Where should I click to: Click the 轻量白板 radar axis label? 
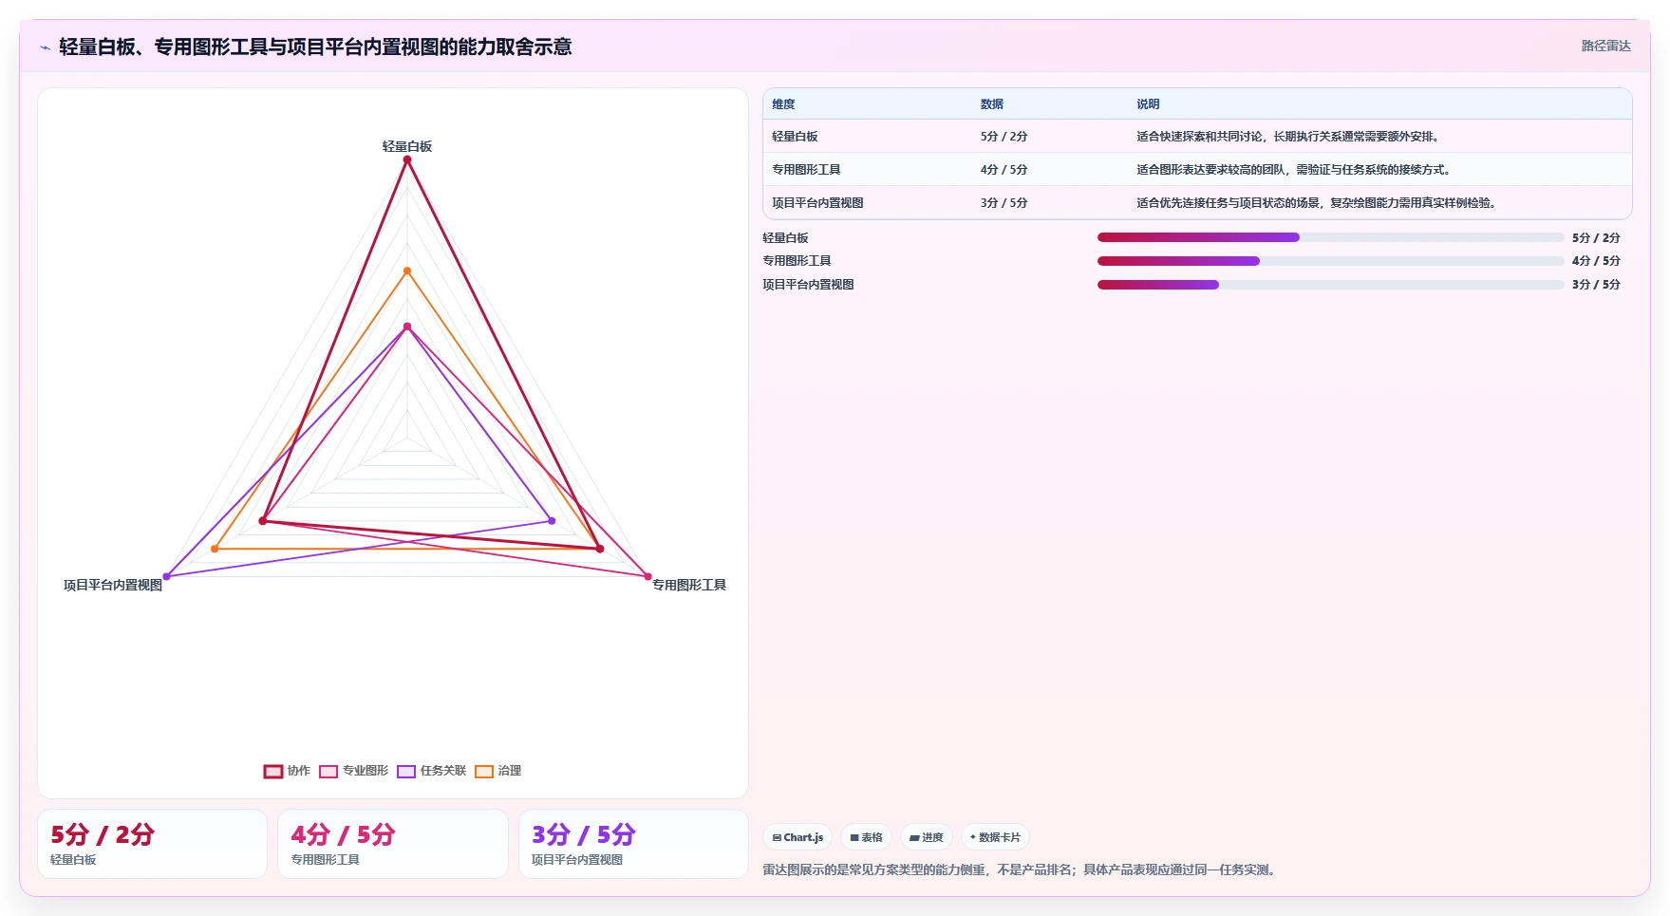407,146
